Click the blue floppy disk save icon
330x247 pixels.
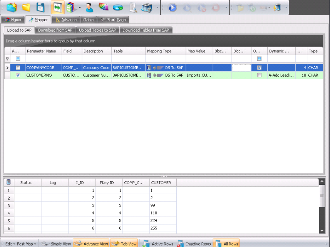[40, 7]
